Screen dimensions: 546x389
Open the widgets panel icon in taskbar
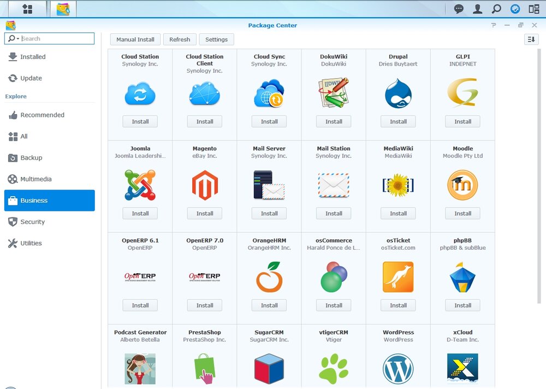534,9
